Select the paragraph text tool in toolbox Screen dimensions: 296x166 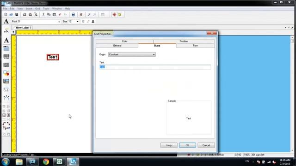[x=6, y=48]
